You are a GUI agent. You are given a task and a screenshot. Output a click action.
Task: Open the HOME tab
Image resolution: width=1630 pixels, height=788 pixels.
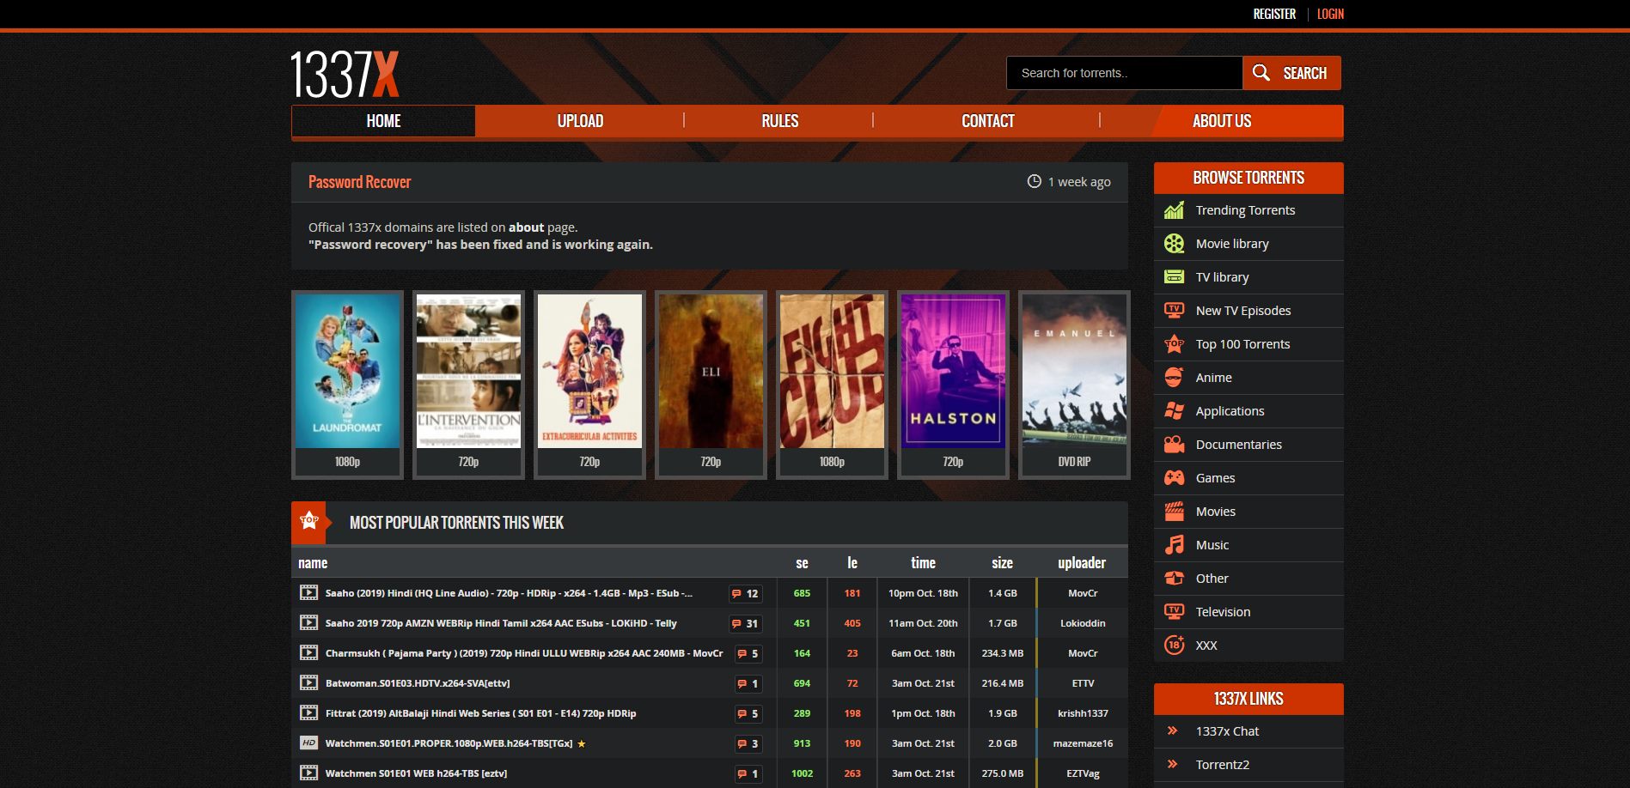click(383, 121)
